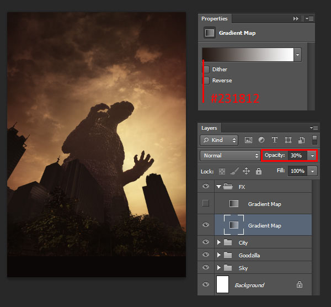This screenshot has width=331, height=307.
Task: Filter layers by pixel layer icon
Action: pos(248,140)
